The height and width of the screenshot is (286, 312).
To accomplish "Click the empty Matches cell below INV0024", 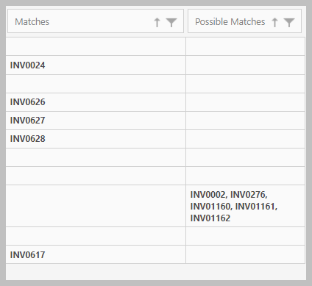I will point(96,84).
